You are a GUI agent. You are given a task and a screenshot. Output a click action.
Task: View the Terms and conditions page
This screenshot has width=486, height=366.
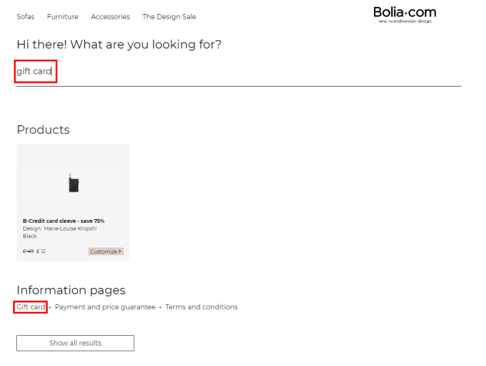[x=202, y=307]
